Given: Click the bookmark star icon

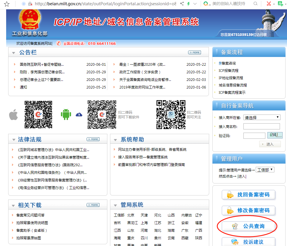Looking at the screenshot, I should coord(7,4).
